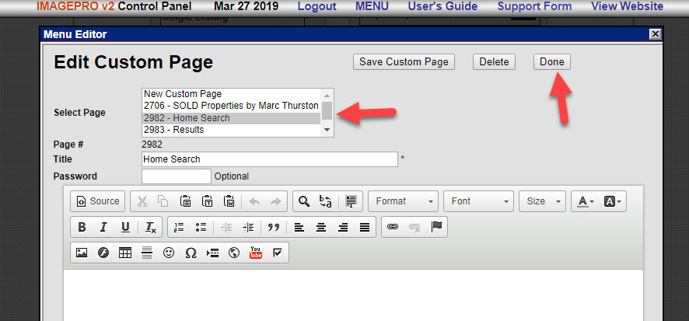Click the Undo arrow icon
689x321 pixels.
click(x=254, y=201)
